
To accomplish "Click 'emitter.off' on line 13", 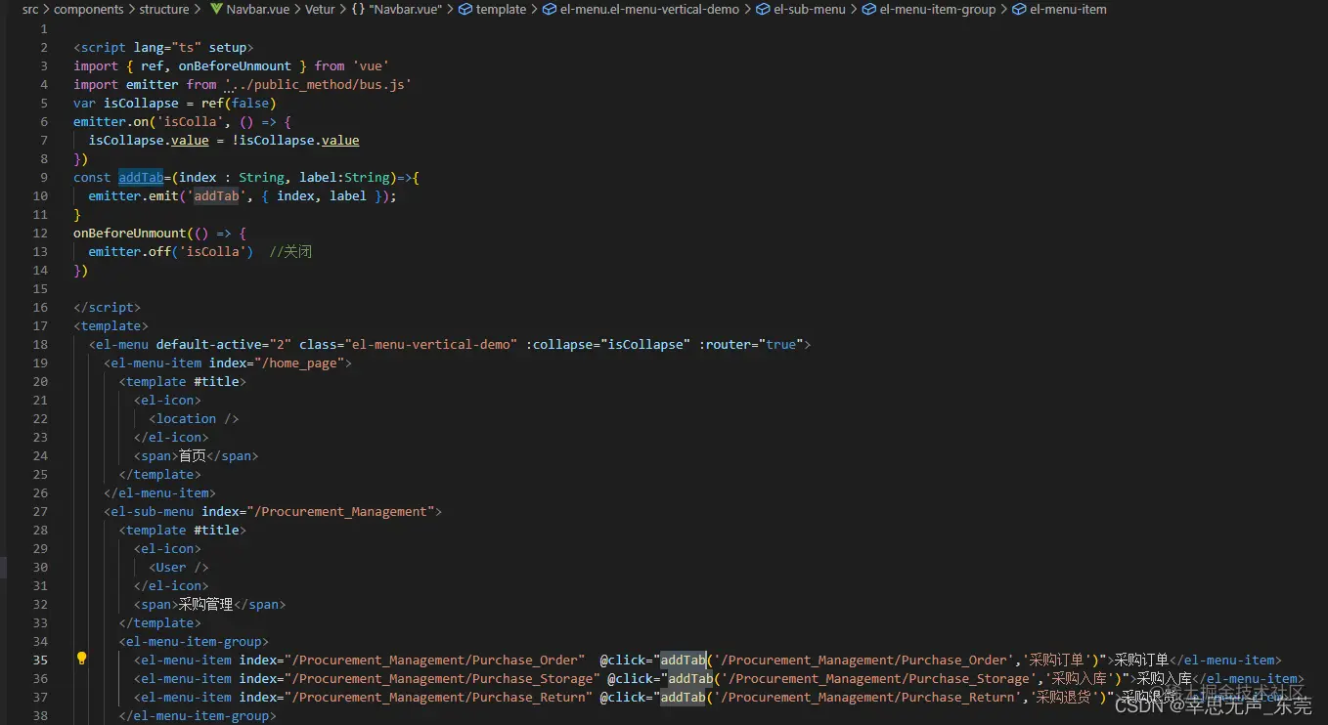I will 129,251.
